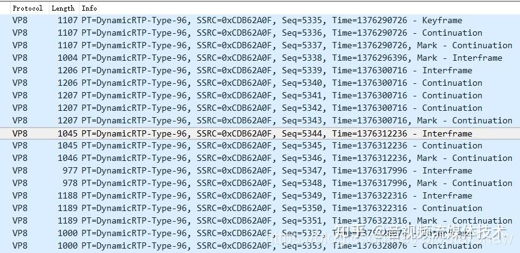Click highlighted Interframe row Seq=5344
The image size is (520, 253).
[x=260, y=133]
